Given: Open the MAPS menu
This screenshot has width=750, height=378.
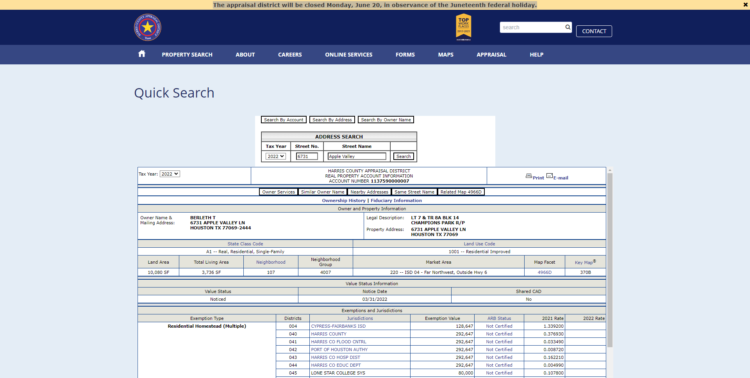Looking at the screenshot, I should (446, 55).
